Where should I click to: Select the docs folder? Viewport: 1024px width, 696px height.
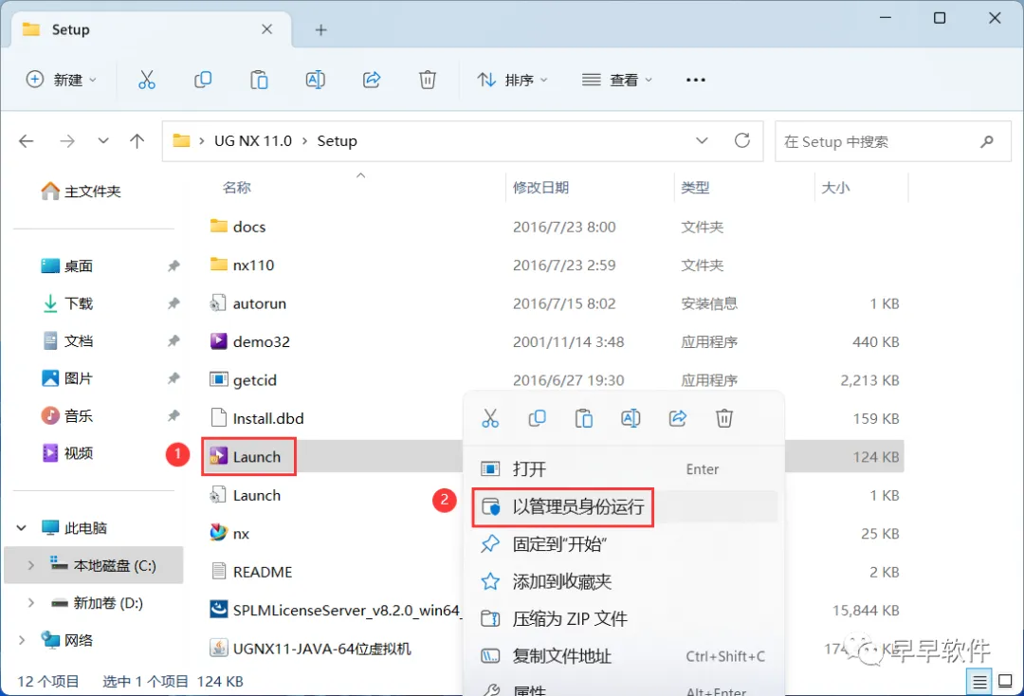(238, 227)
